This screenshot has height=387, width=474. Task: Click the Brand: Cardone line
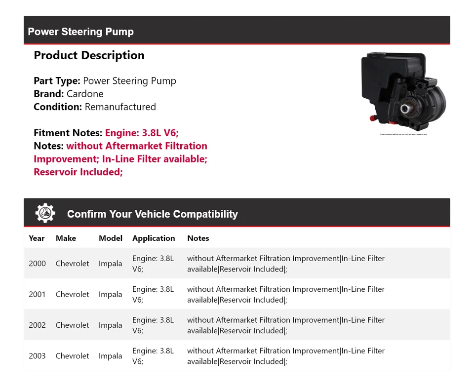click(69, 94)
